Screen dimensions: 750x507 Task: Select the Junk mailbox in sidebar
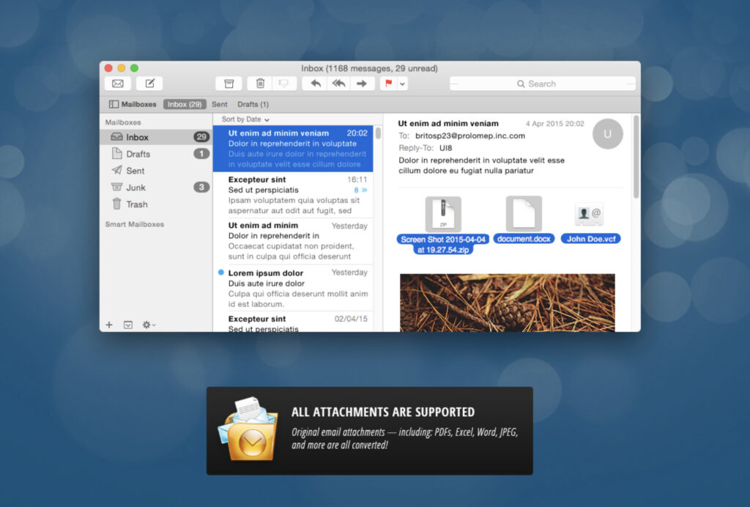point(135,188)
